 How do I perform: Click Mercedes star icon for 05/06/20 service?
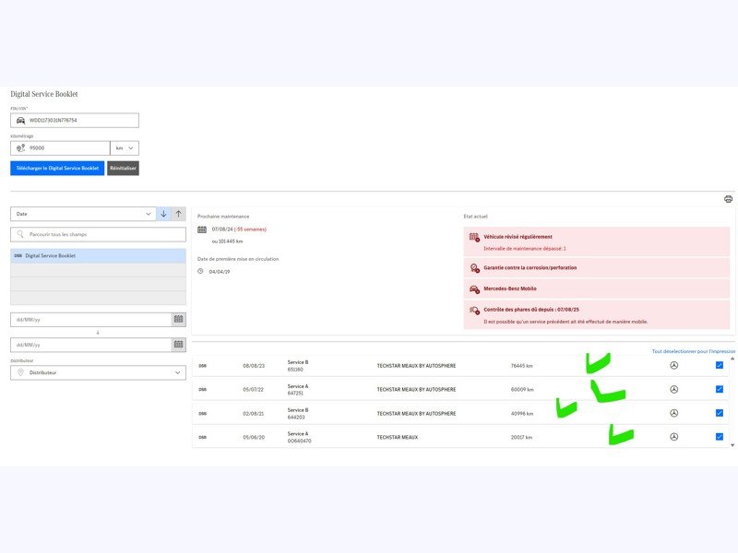click(673, 437)
